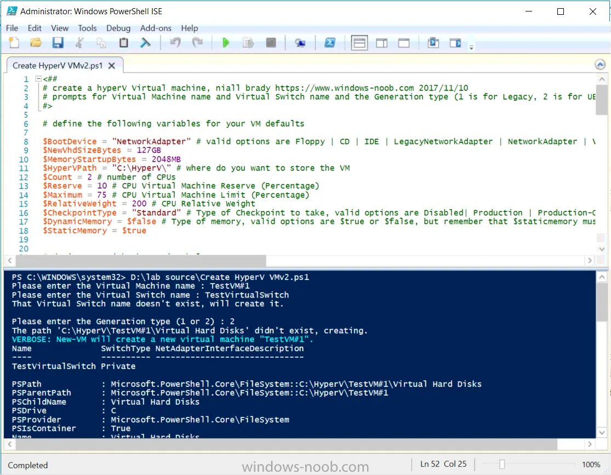Open new remote PowerShell tab

click(x=300, y=43)
